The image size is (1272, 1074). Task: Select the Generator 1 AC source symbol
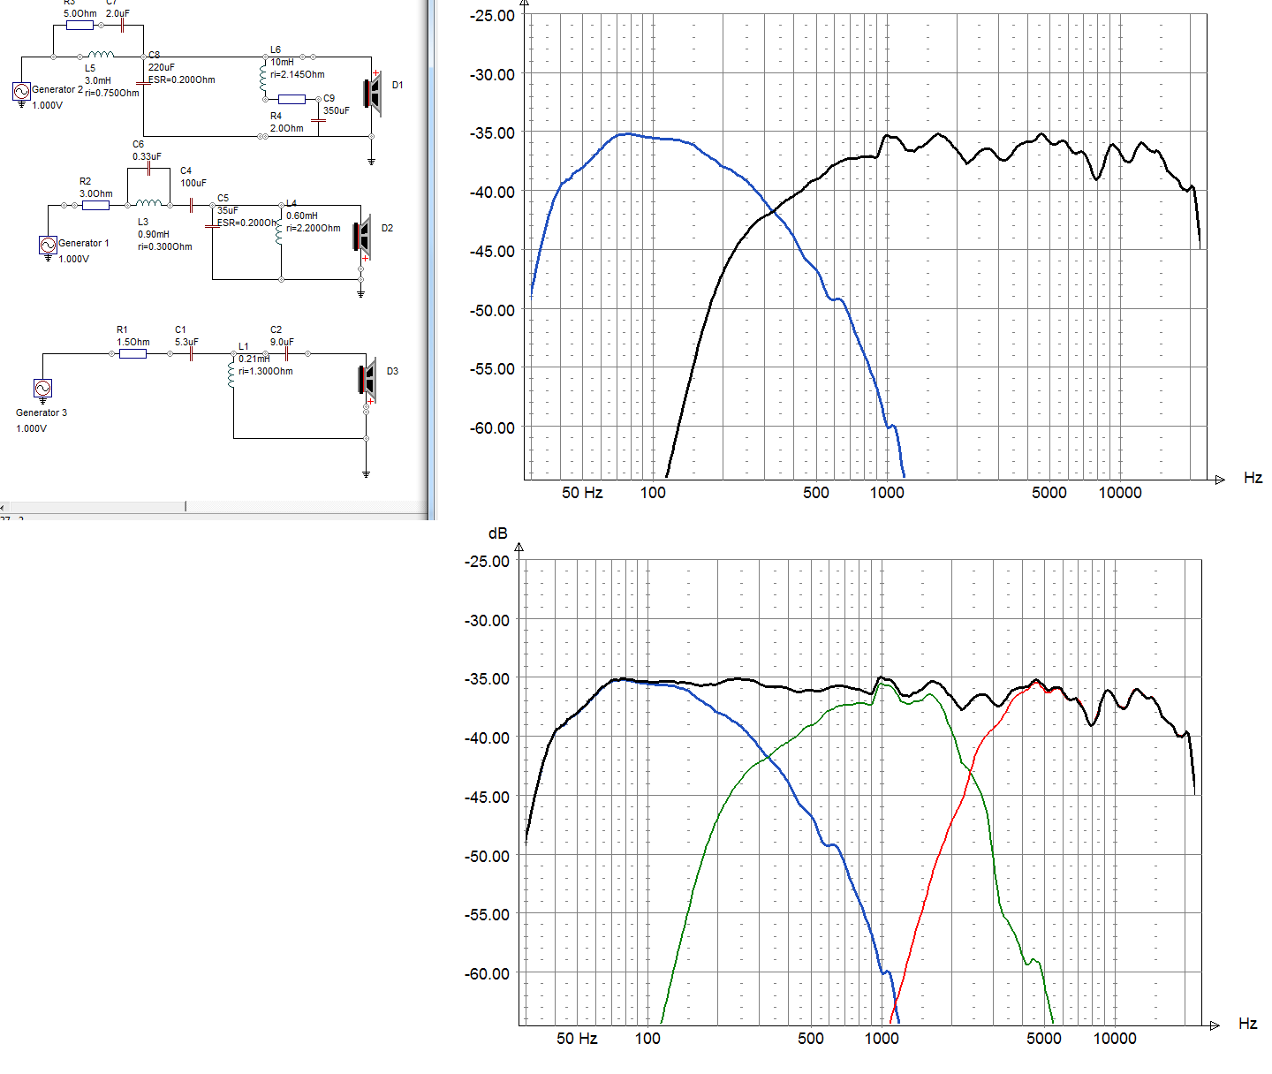(x=48, y=245)
